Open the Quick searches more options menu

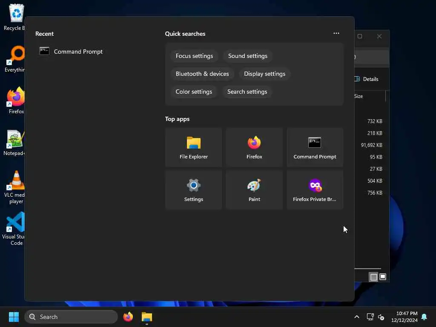336,33
